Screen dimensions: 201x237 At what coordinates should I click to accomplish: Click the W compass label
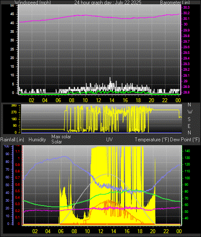coord(190,112)
